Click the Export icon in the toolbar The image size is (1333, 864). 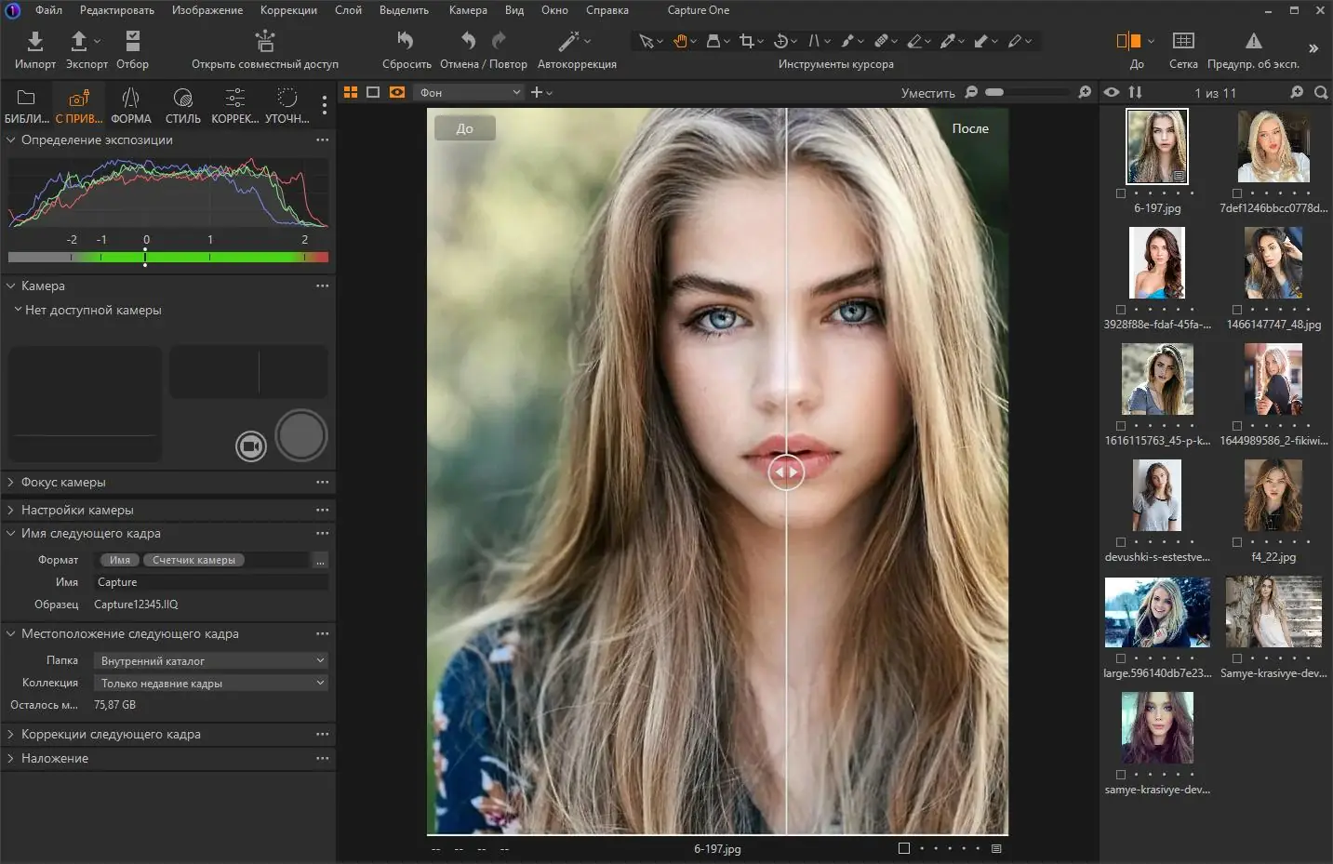pos(80,41)
